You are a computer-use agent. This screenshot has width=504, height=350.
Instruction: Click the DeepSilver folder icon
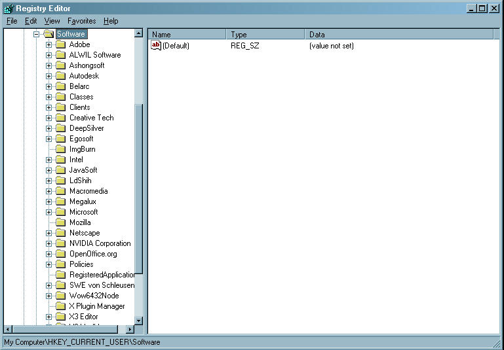tap(60, 128)
